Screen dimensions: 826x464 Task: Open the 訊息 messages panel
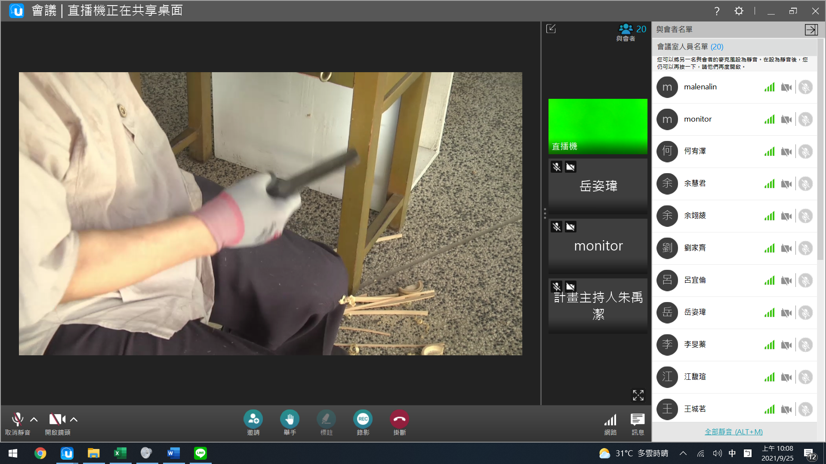637,420
